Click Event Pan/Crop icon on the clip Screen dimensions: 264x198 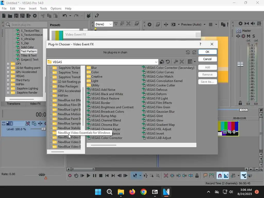point(229,132)
